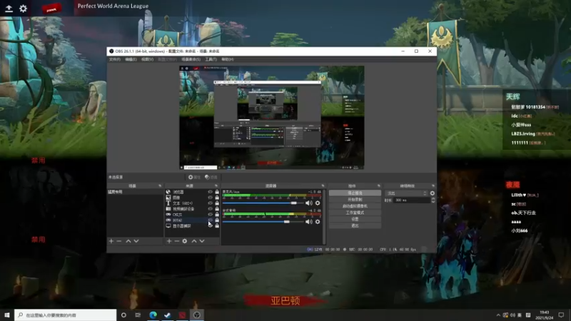
Task: Open the 场景集合(S) menu
Action: [191, 59]
